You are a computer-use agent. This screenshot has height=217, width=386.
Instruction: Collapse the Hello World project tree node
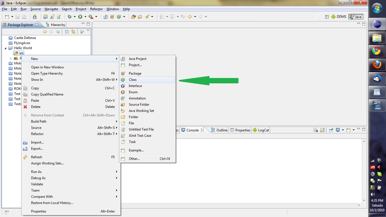pos(5,48)
